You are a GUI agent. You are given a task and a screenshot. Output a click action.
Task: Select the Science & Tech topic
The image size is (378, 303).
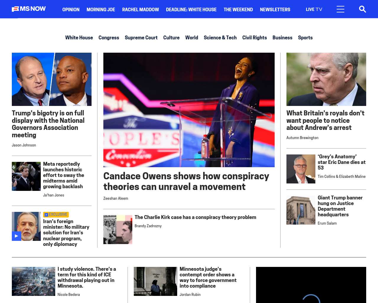click(220, 38)
